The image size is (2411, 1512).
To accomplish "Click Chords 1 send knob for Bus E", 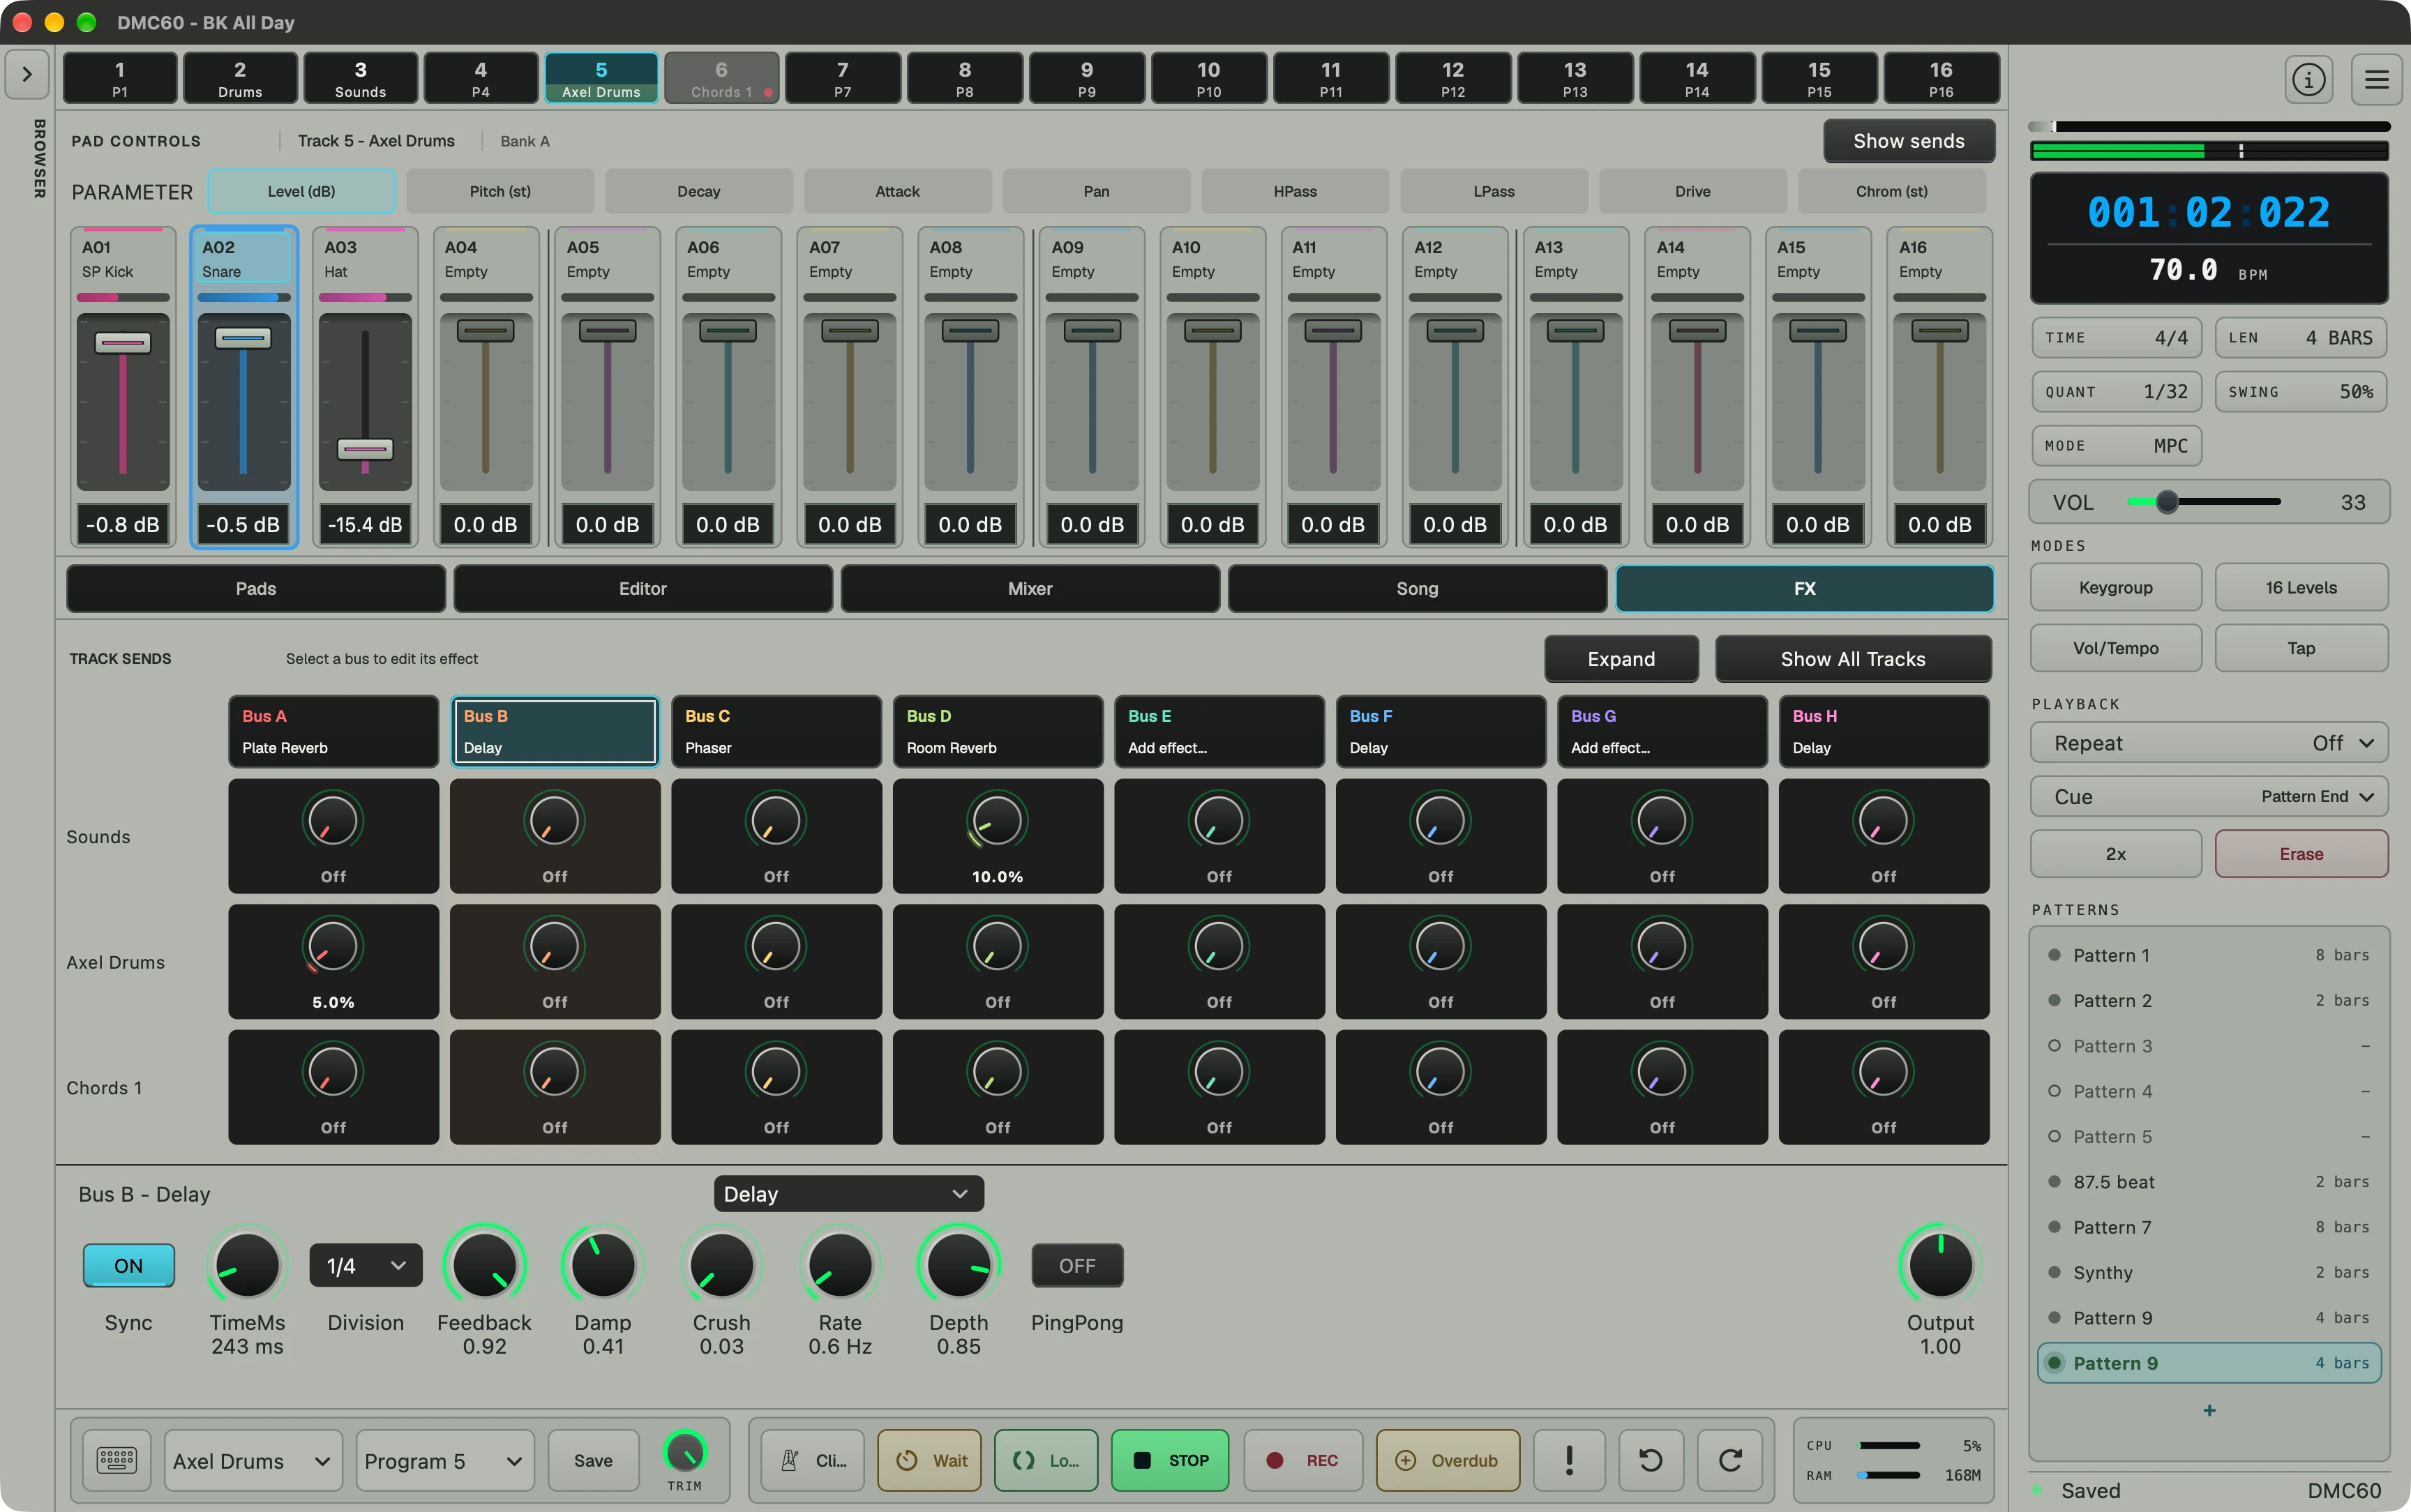I will tap(1219, 1072).
